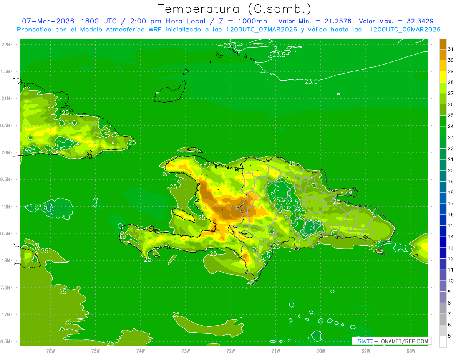Pick the light gray swatch between 5 and 6

[x=443, y=330]
